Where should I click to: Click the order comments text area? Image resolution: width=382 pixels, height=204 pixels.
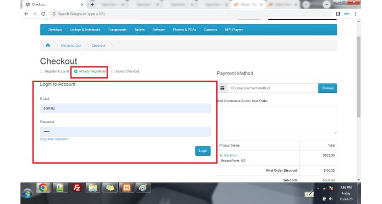tap(277, 120)
